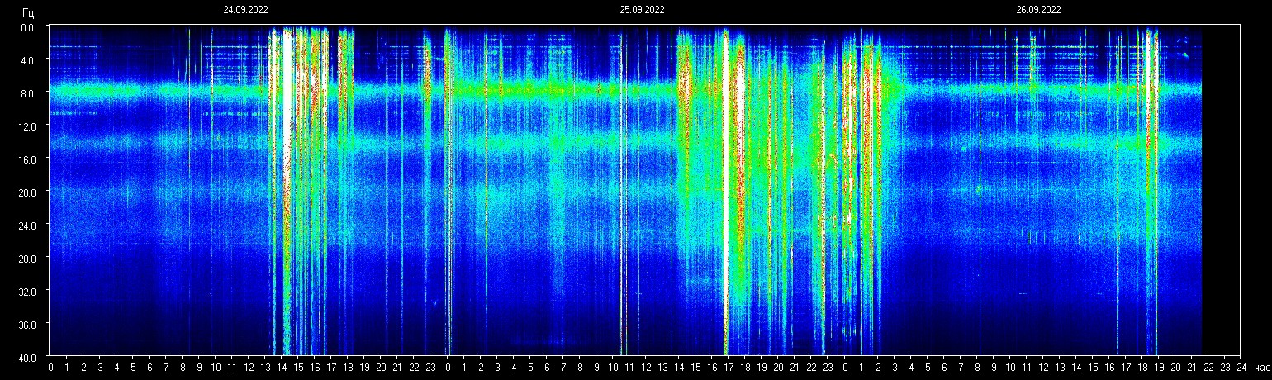Screen dimensions: 1272x380
Task: Select the 12.0 frequency axis label
Action: (x=26, y=126)
